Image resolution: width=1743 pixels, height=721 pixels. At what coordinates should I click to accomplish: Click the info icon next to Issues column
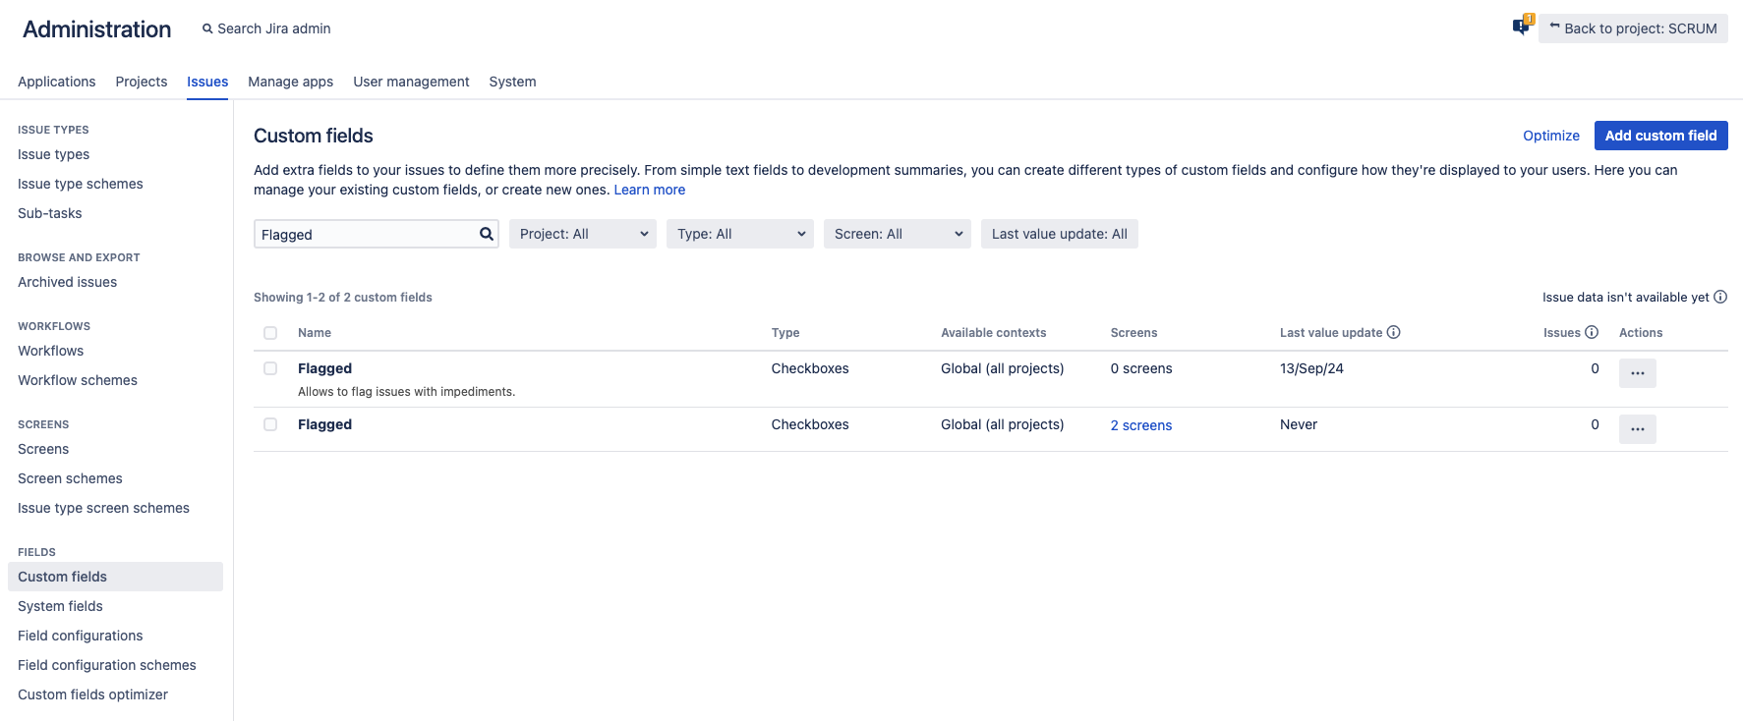coord(1592,333)
